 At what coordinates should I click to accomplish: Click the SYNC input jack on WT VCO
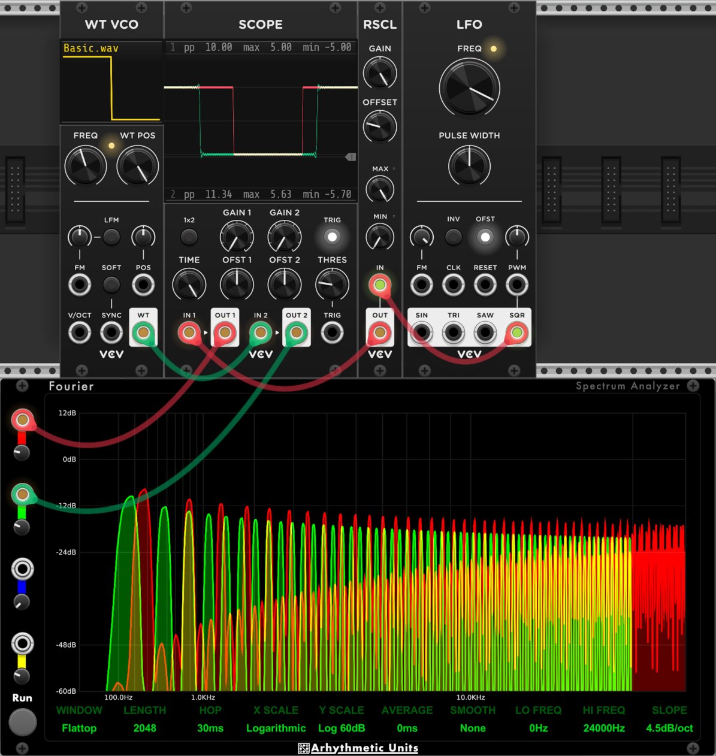click(111, 332)
